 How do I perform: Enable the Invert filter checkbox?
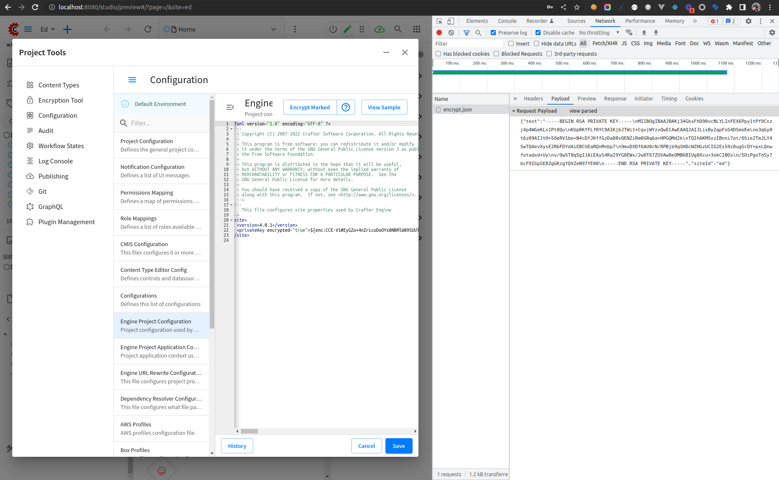click(x=511, y=43)
